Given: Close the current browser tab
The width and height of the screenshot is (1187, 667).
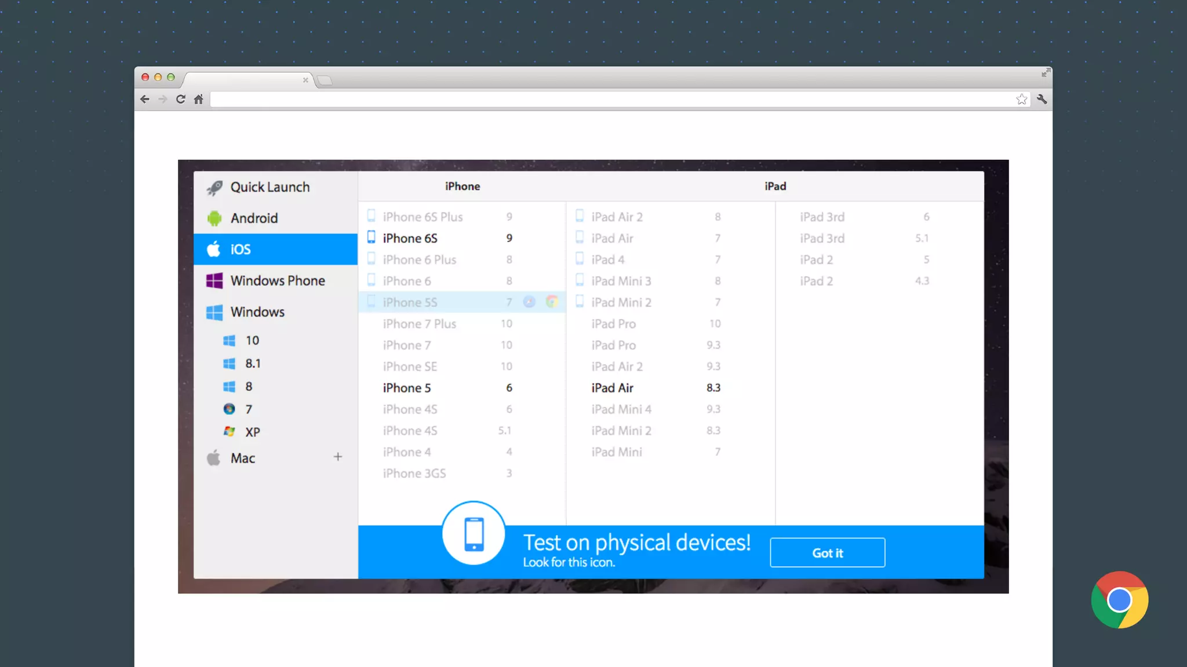Looking at the screenshot, I should [305, 80].
